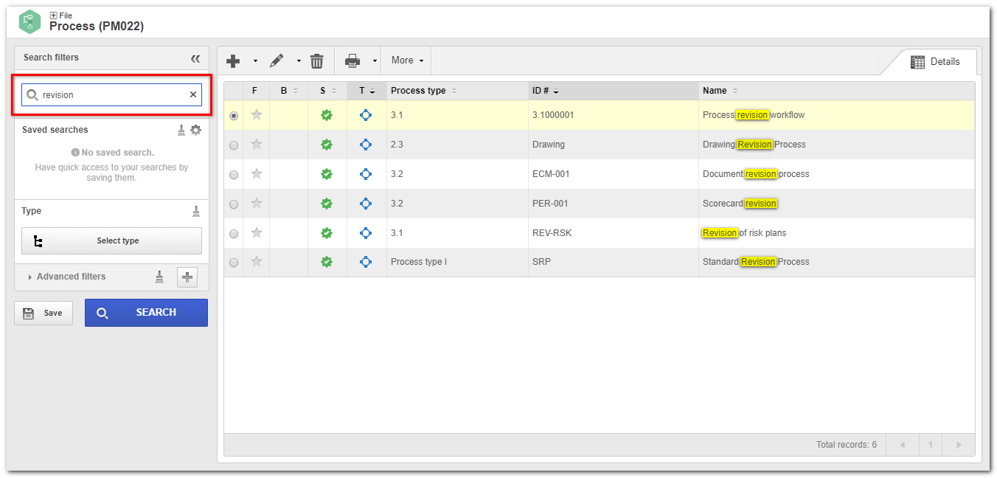Sort by the S column header
Screen dimensions: 997x478
click(x=327, y=91)
